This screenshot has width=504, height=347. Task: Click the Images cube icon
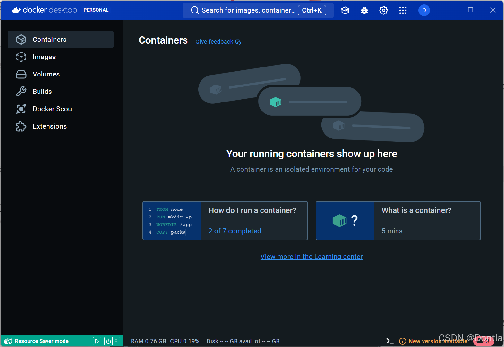[x=21, y=57]
